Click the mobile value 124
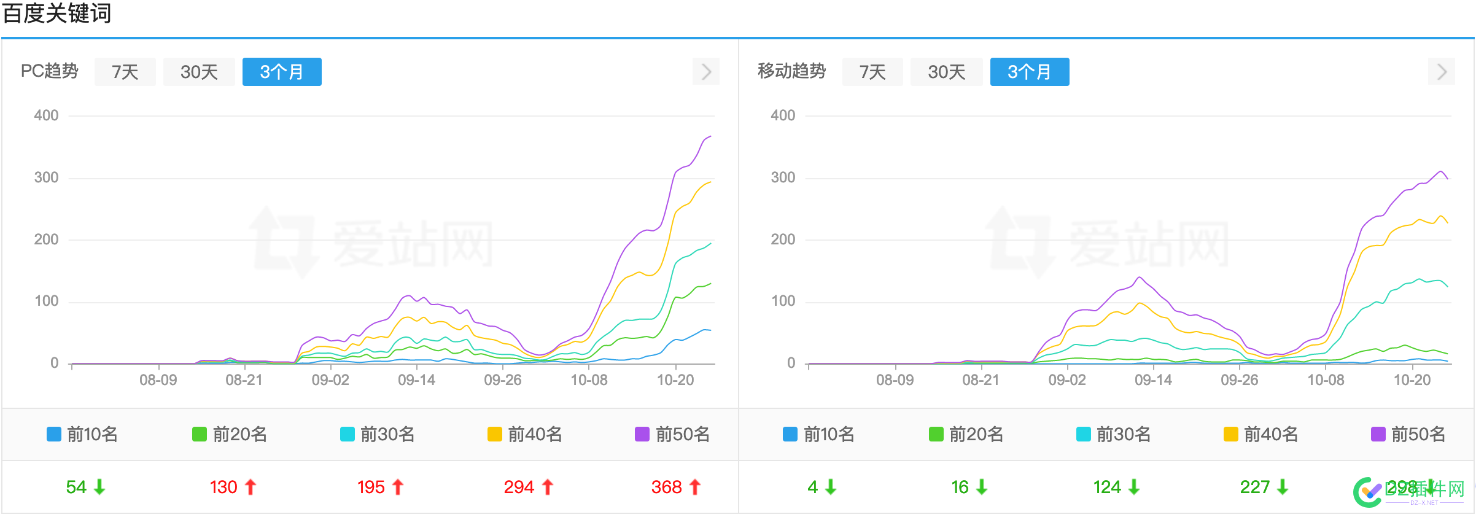Screen dimensions: 1476x517 point(1107,487)
